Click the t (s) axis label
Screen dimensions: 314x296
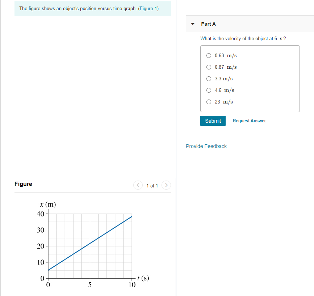tap(143, 277)
